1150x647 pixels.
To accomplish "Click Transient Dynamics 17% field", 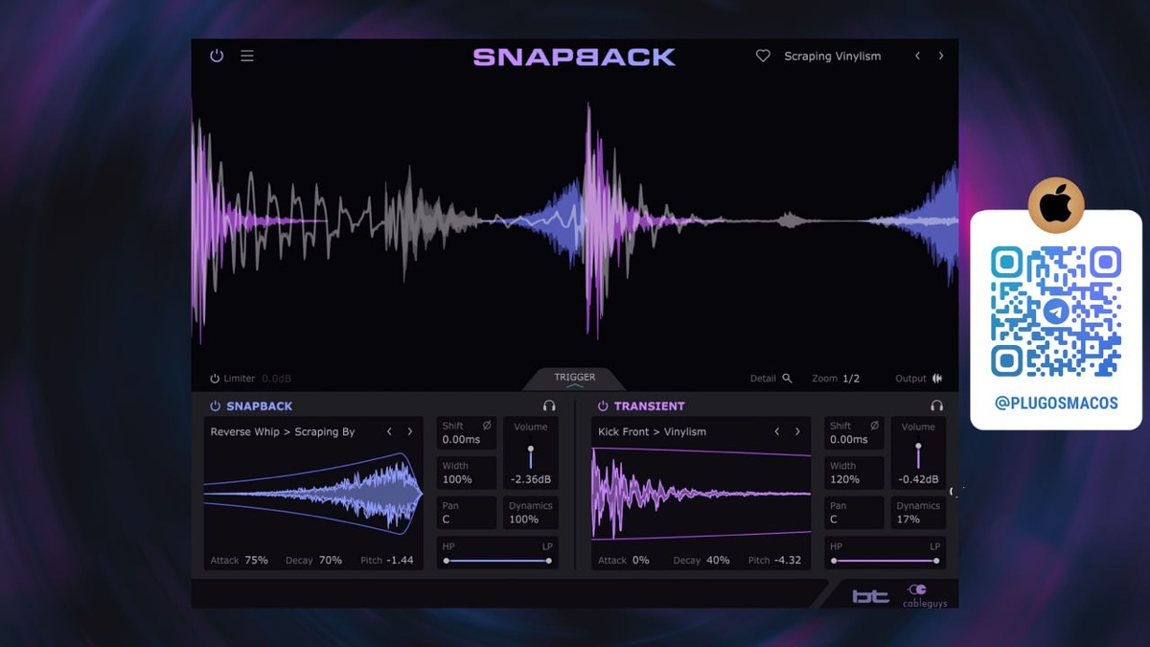I will [x=918, y=513].
